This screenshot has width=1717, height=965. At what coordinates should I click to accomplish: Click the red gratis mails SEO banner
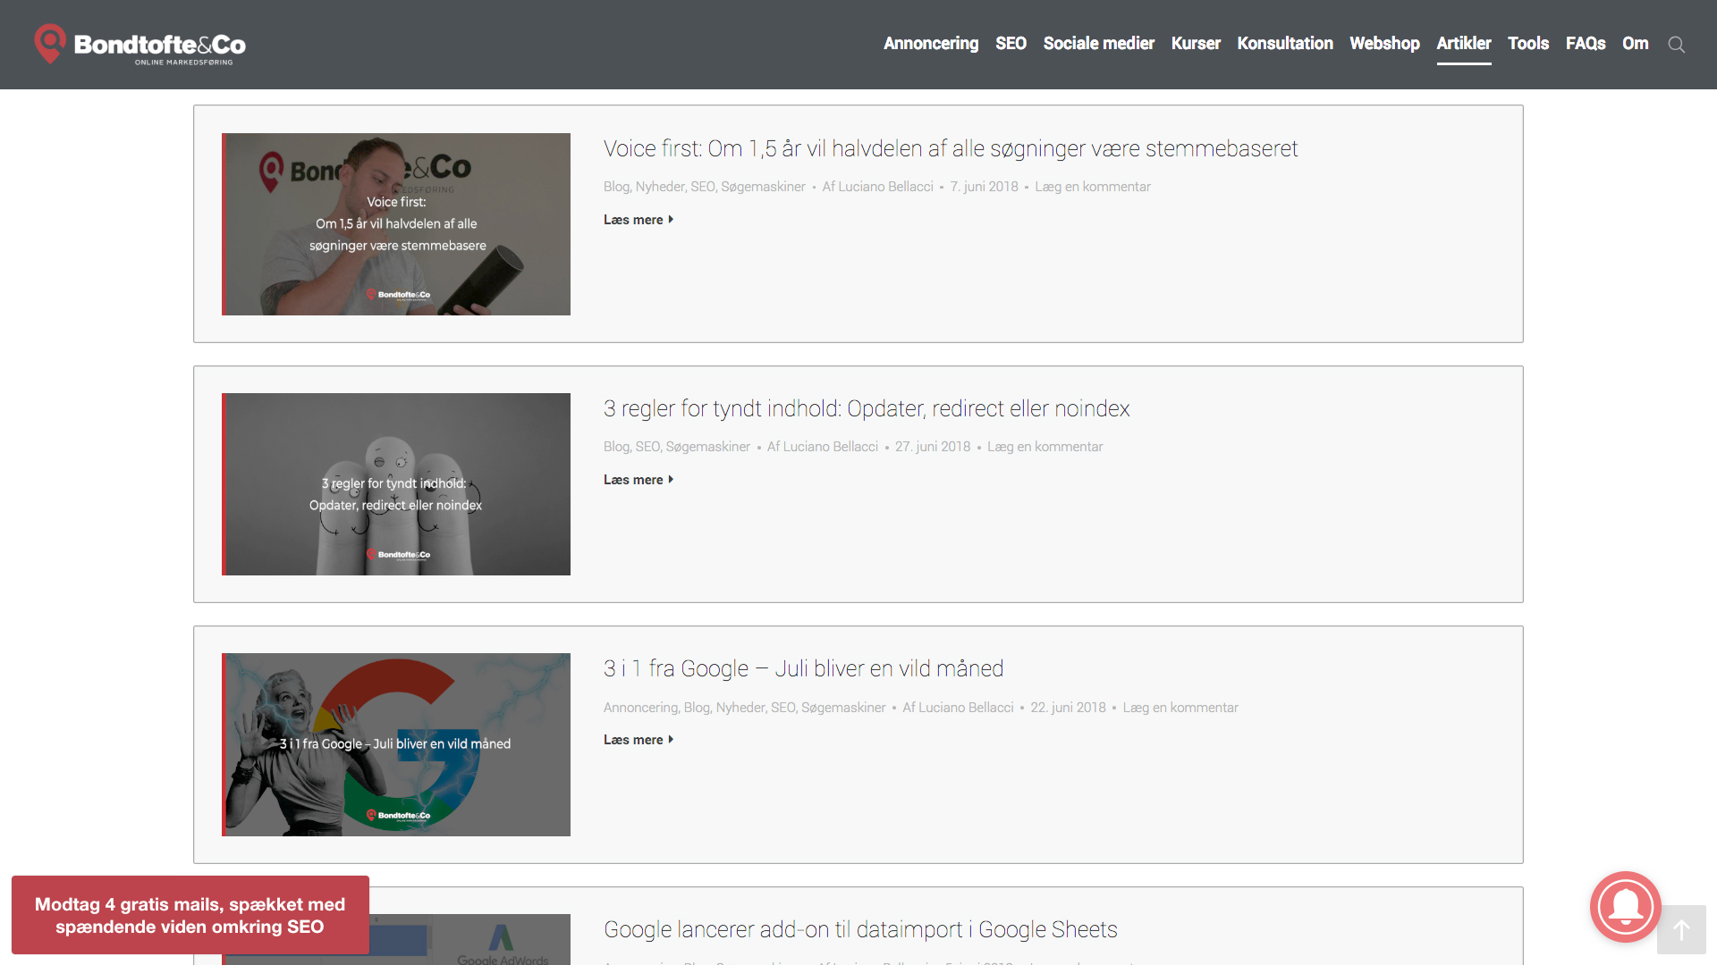tap(190, 915)
